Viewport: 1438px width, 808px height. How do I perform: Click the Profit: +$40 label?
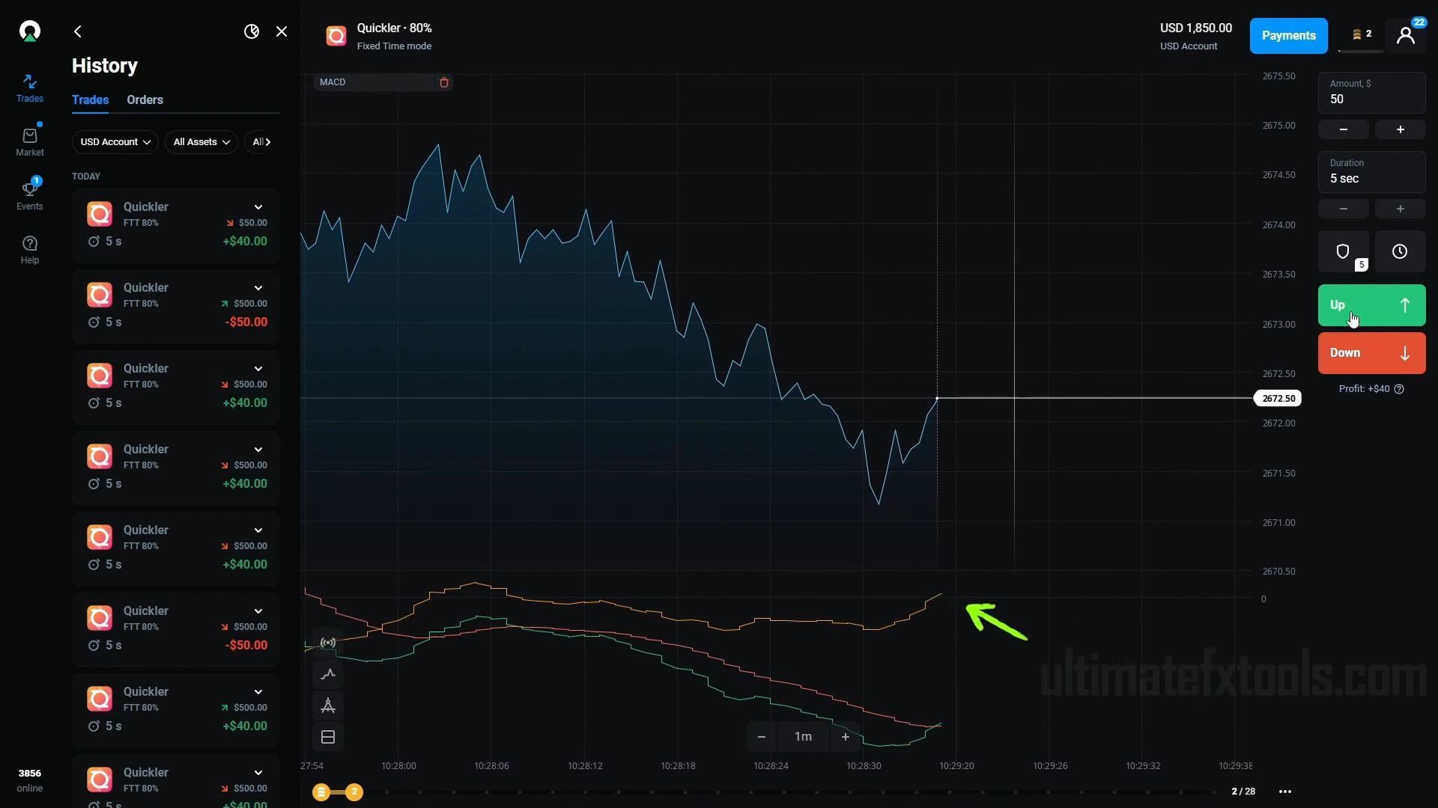point(1364,389)
